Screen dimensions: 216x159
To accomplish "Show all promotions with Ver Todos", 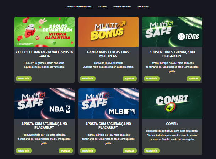I will (143, 7).
